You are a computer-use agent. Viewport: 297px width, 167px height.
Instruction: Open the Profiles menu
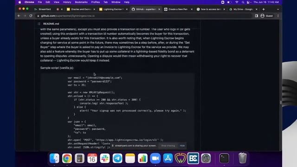pyautogui.click(x=96, y=2)
